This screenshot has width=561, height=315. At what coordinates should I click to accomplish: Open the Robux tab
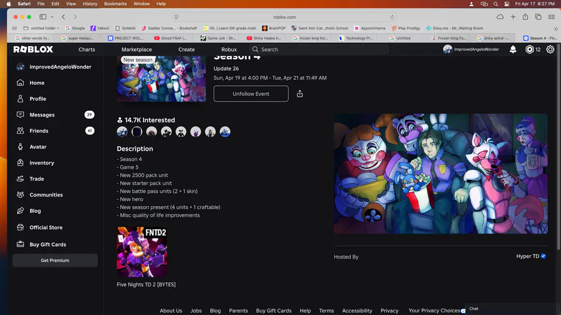(x=229, y=50)
